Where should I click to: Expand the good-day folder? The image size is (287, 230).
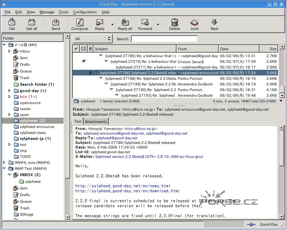click(9, 90)
